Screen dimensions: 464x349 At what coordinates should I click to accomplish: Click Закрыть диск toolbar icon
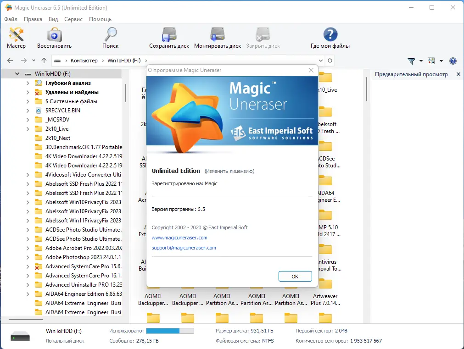263,38
